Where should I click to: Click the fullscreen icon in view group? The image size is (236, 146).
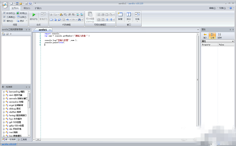(18, 17)
